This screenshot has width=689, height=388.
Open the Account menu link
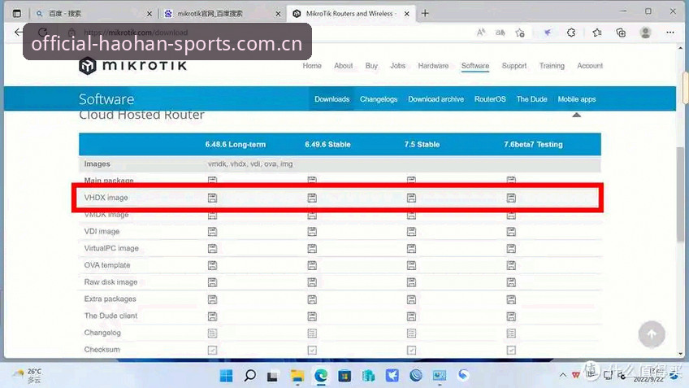590,66
